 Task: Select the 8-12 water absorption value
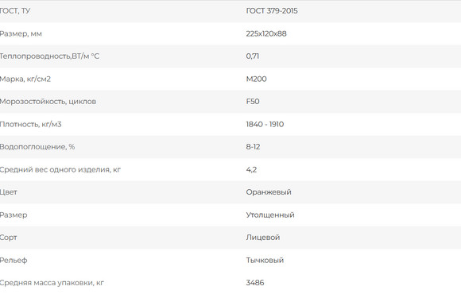(253, 147)
